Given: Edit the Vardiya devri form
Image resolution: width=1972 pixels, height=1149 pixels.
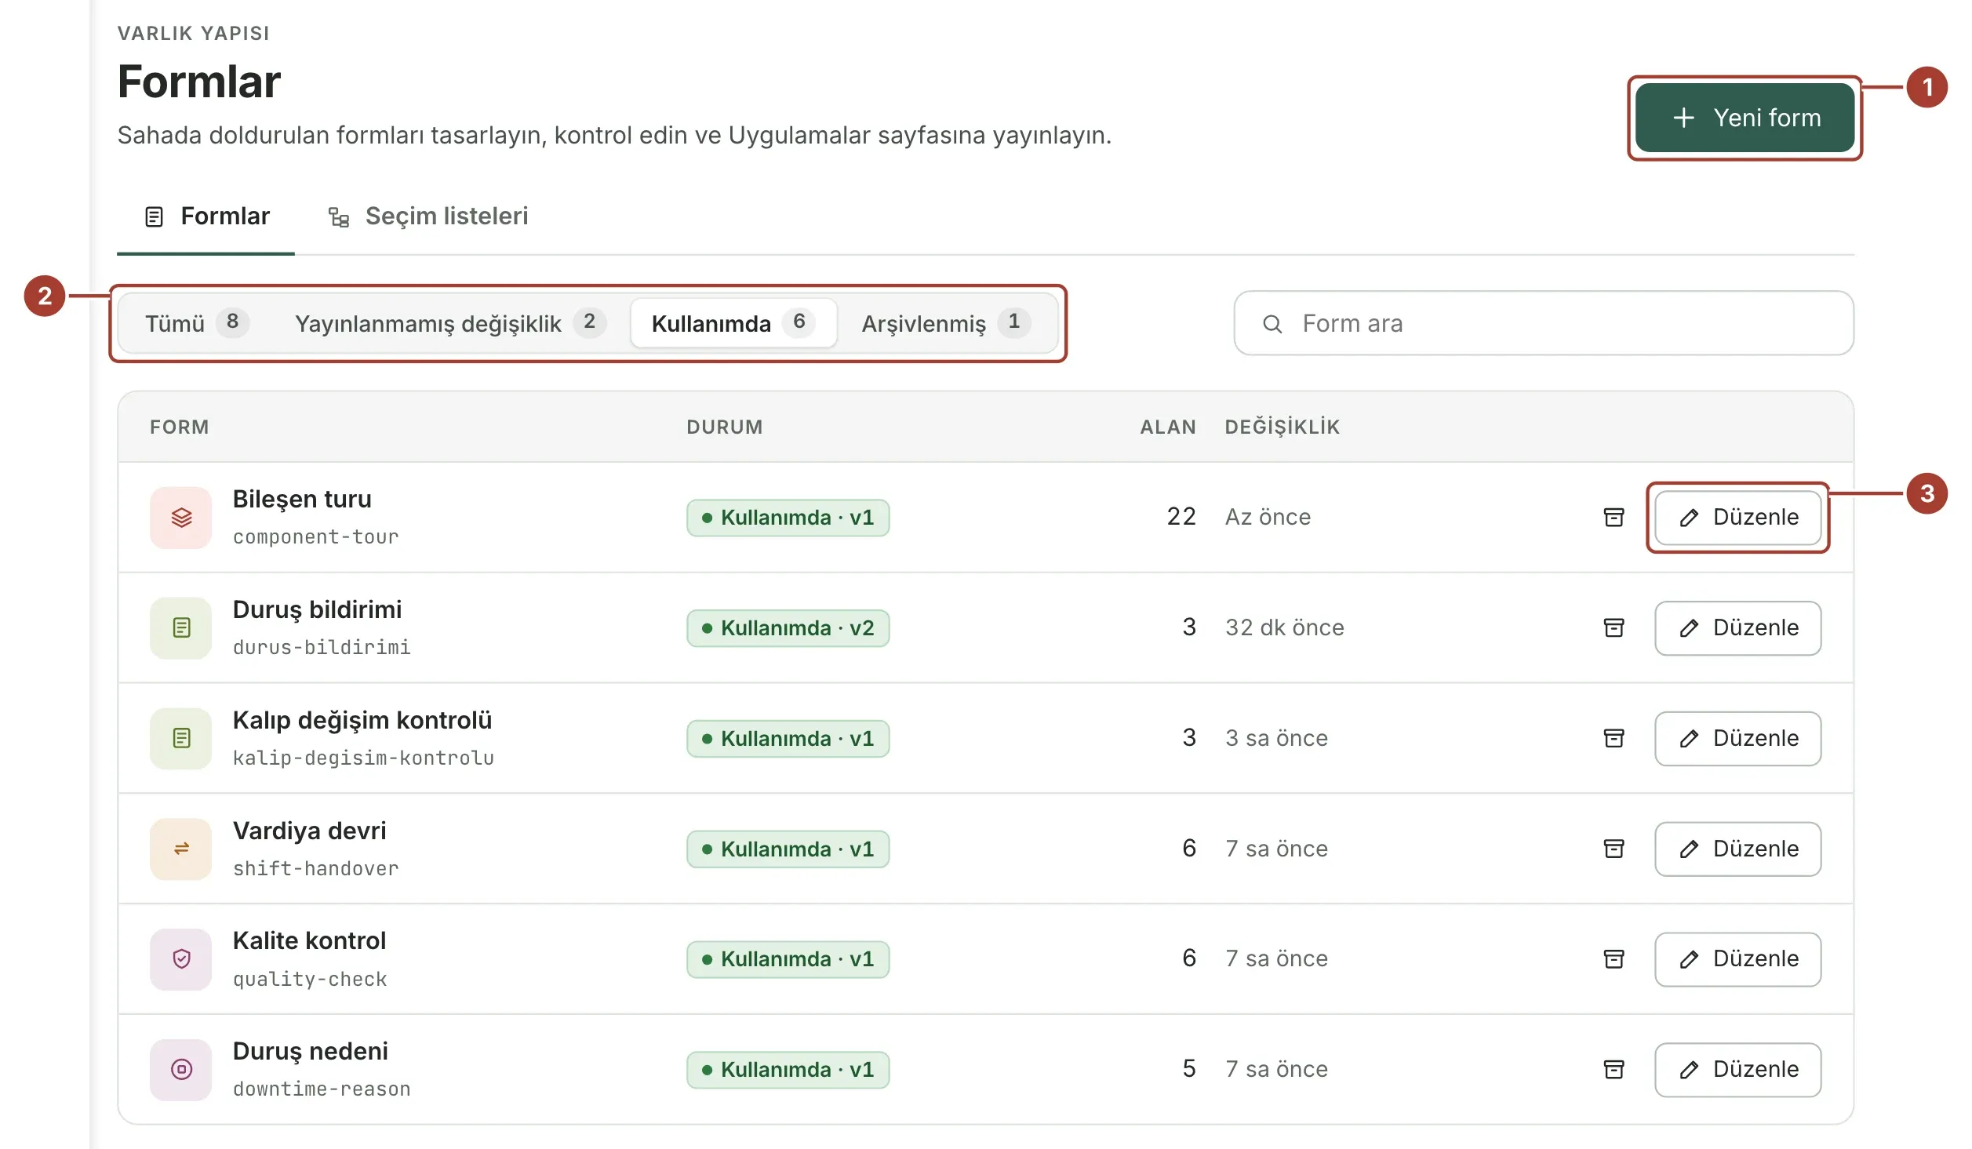Looking at the screenshot, I should coord(1737,849).
